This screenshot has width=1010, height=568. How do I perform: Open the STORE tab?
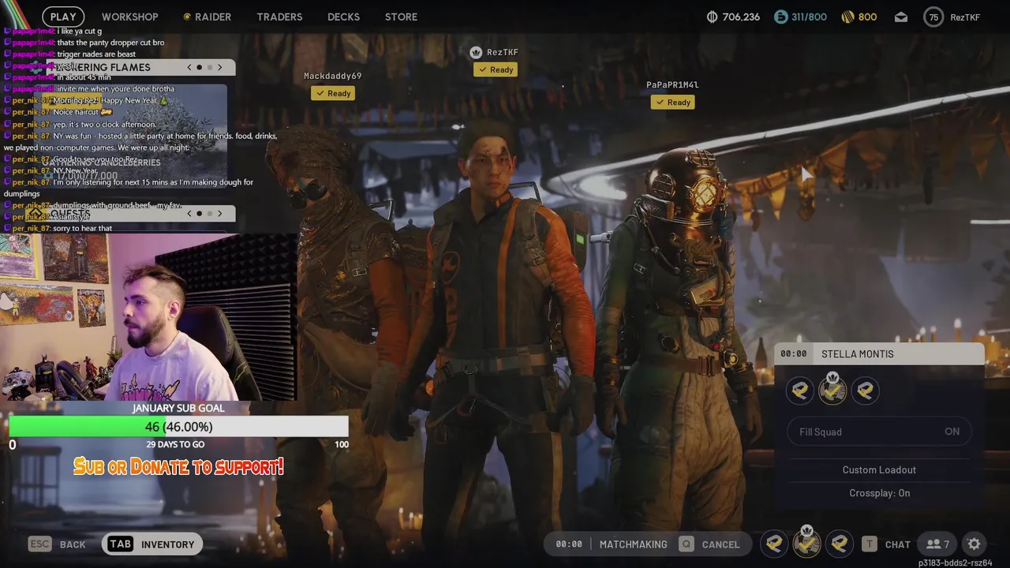(401, 17)
